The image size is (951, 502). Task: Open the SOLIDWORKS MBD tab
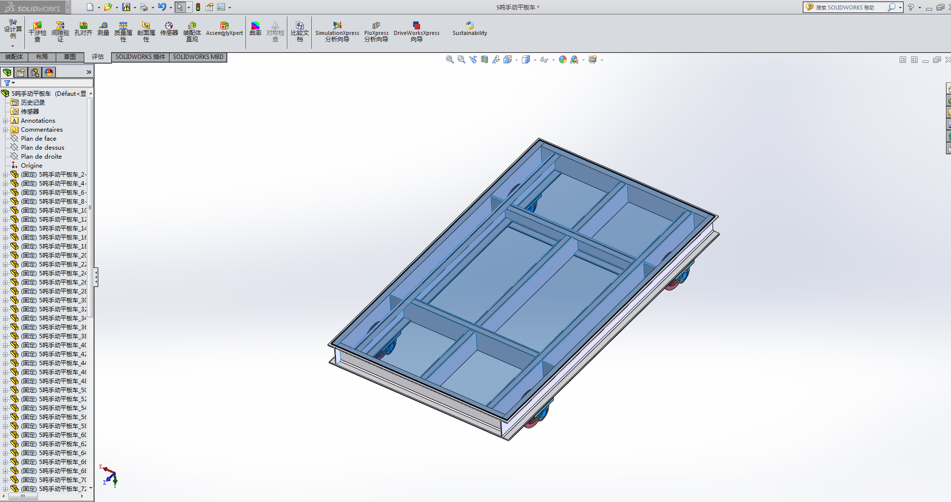click(198, 57)
